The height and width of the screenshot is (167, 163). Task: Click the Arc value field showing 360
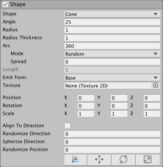pos(112,46)
